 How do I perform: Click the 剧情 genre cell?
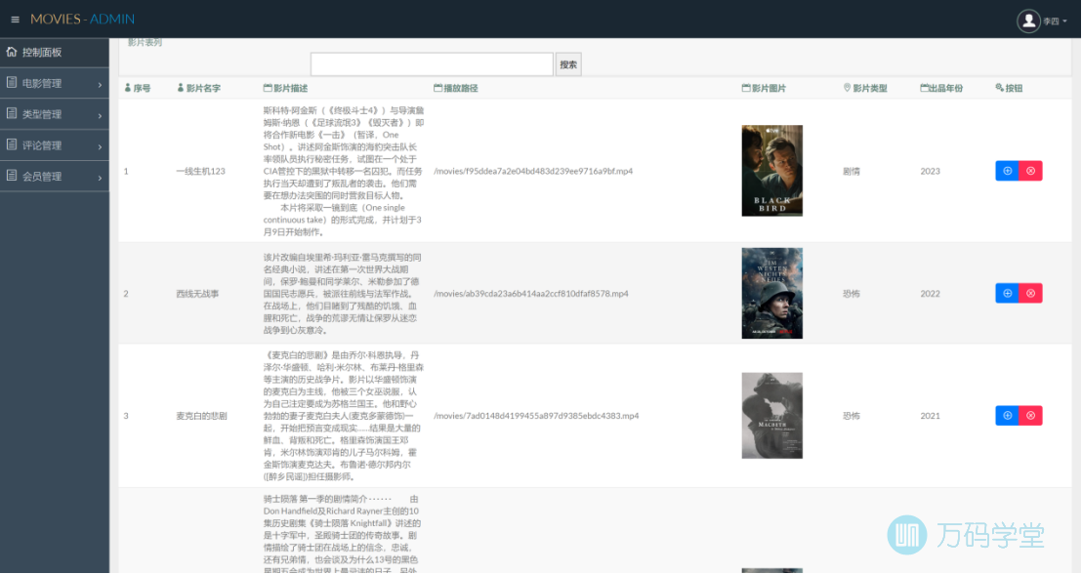(x=852, y=171)
